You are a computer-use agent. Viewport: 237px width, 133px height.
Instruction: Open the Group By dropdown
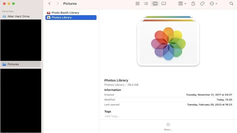(182, 4)
